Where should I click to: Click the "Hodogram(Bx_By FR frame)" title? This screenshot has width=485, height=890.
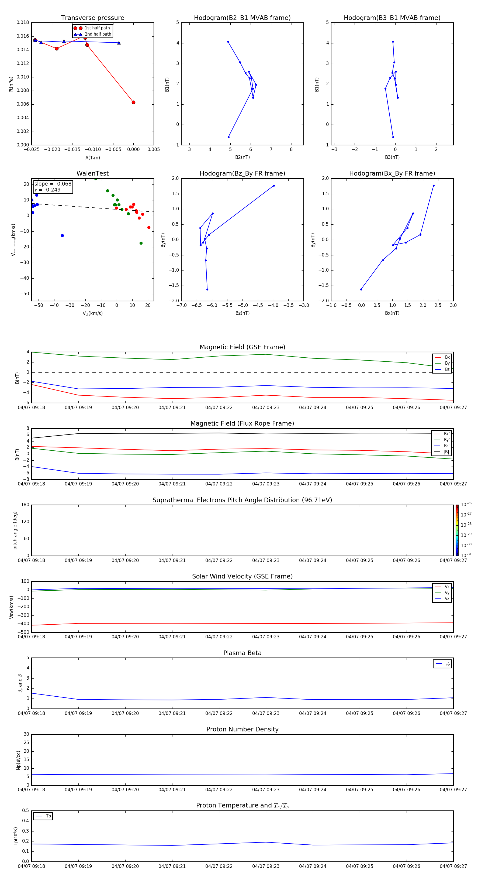tap(392, 173)
